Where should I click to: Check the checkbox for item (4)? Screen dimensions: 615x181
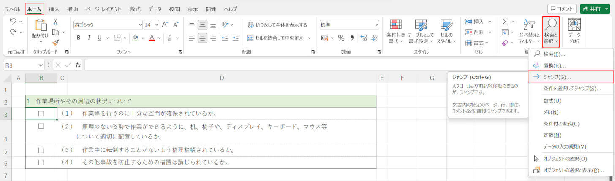tap(41, 162)
